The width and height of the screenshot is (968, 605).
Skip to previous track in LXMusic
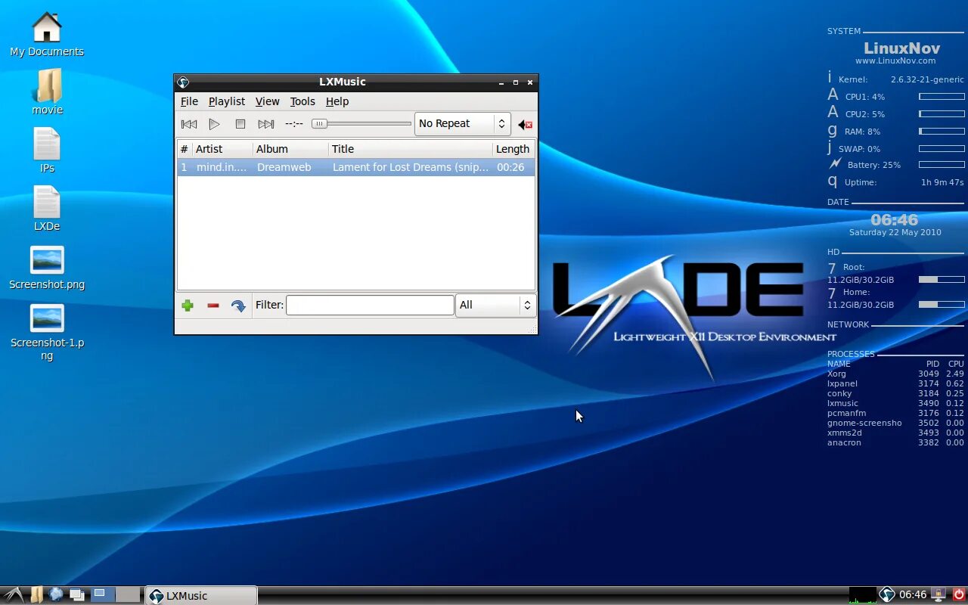coord(189,124)
